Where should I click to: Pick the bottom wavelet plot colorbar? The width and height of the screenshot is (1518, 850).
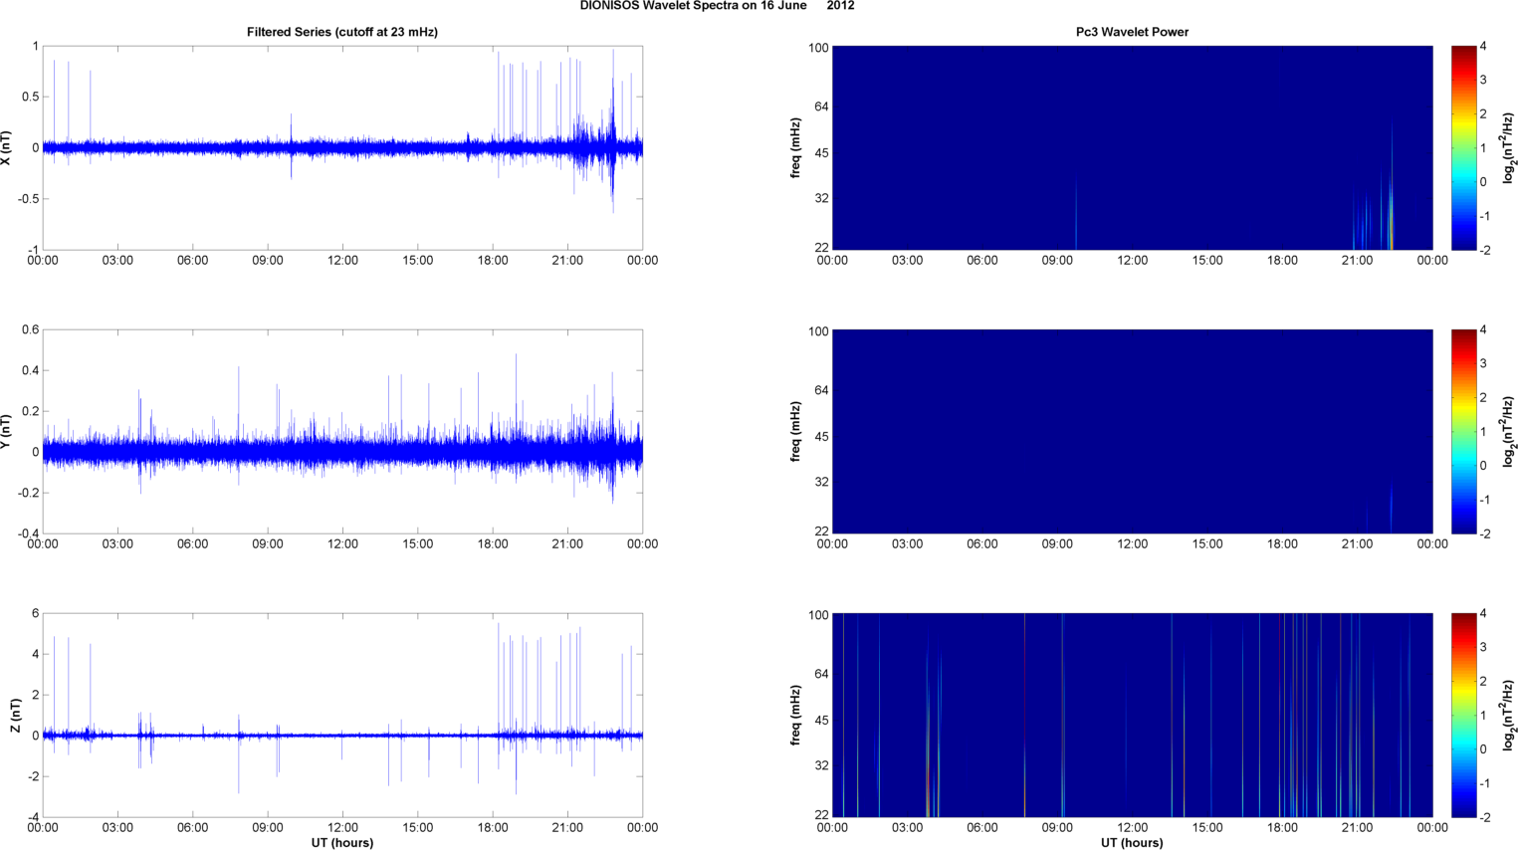(1463, 716)
